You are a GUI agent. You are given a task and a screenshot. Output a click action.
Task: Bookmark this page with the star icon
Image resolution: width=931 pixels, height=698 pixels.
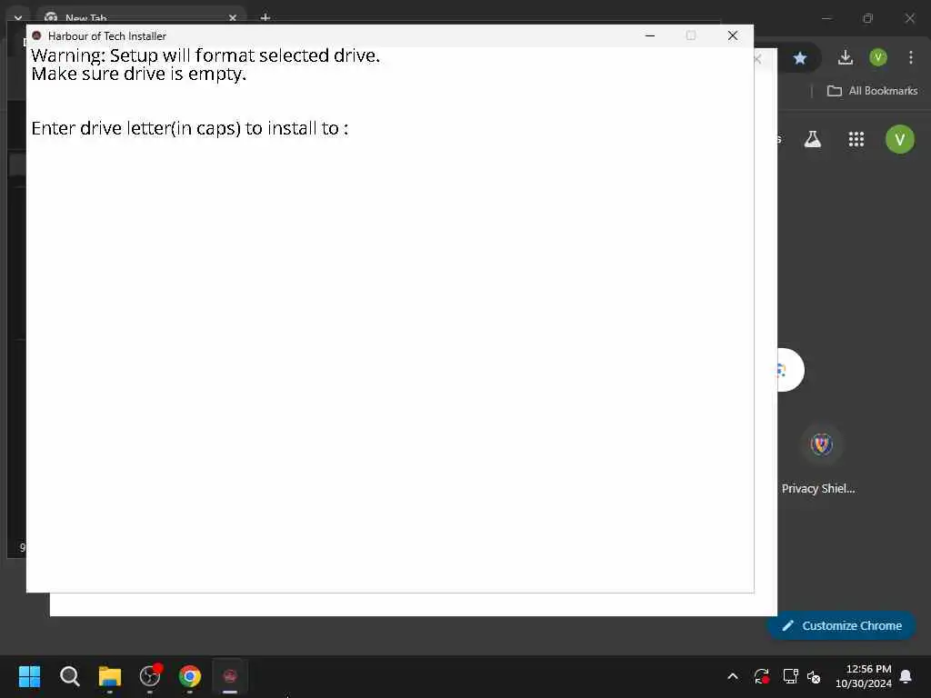click(800, 57)
